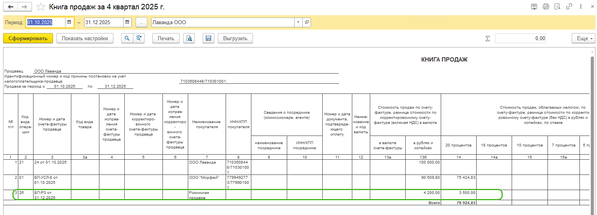
Task: Open calendar for period start date
Action: 69,23
